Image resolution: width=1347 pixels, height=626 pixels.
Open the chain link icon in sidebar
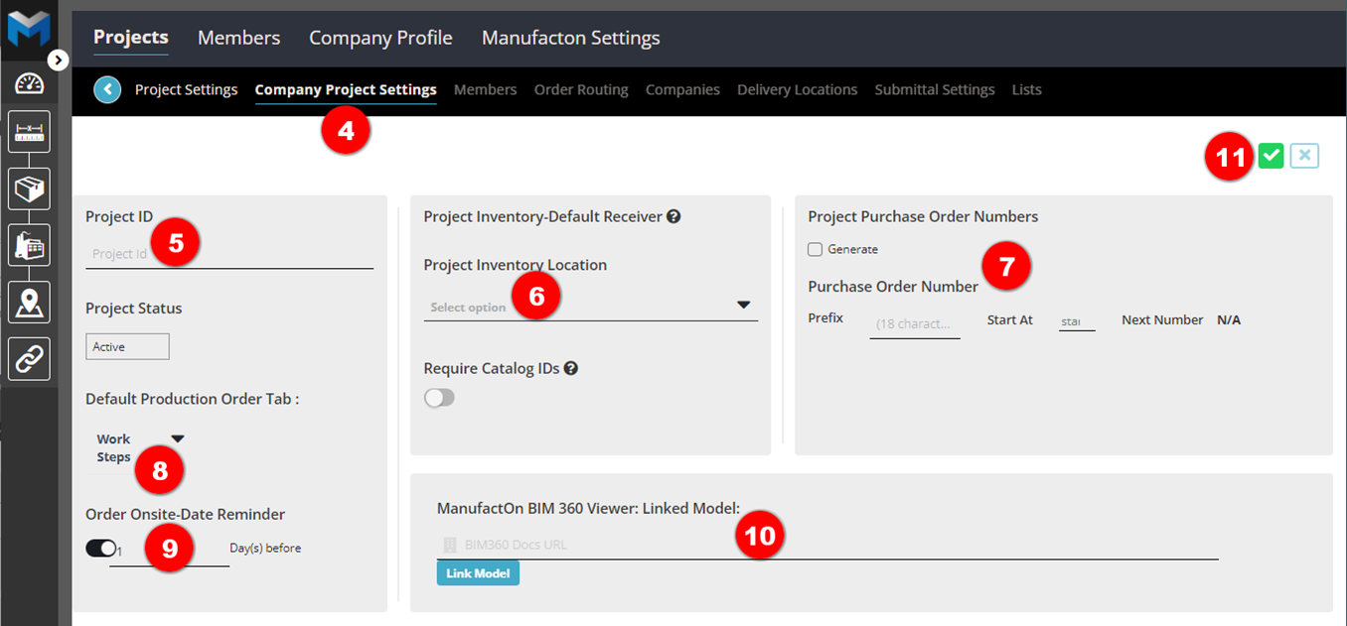point(29,358)
